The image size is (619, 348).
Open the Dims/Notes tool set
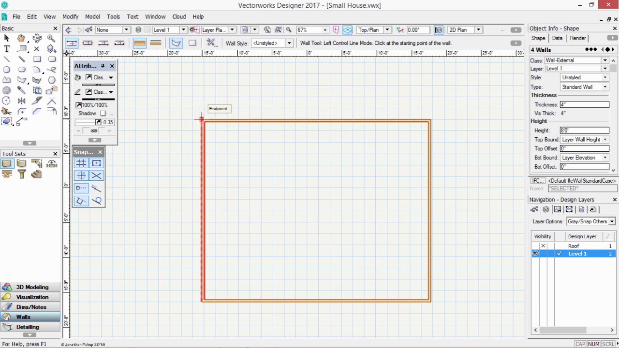(x=30, y=307)
